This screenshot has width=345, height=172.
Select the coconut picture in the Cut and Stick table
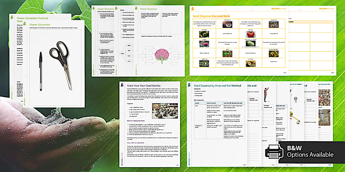point(250,63)
